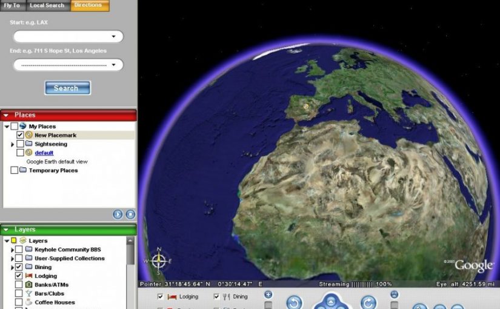Enable the Coffee Houses layer checkbox
This screenshot has width=500, height=309.
[19, 302]
